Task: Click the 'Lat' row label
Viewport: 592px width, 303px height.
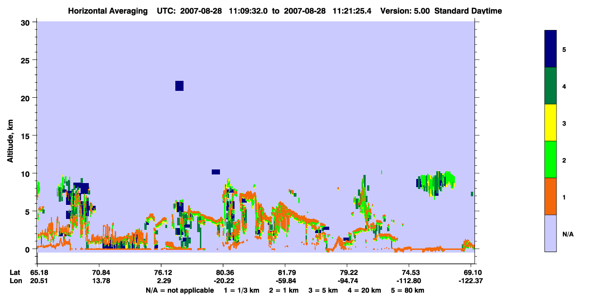Action: click(x=15, y=273)
